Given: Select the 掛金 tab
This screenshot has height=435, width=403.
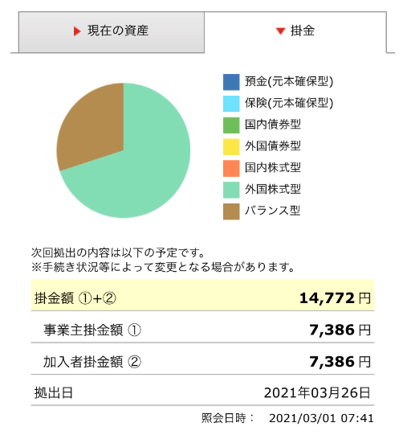Looking at the screenshot, I should pos(295,32).
